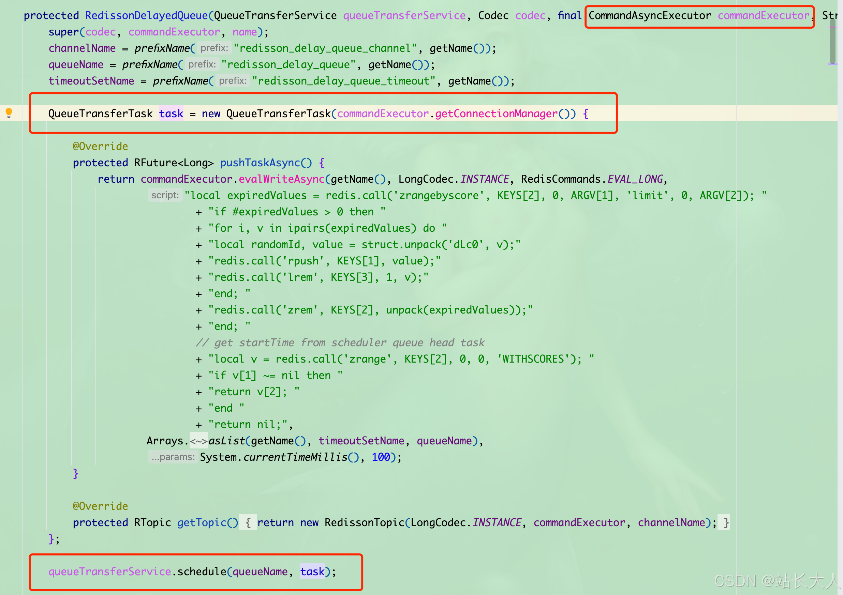Click the evalWriteAsync method call

click(x=282, y=179)
